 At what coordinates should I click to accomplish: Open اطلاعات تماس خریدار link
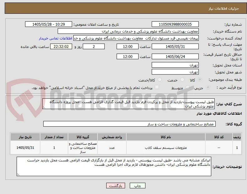tap(55, 39)
